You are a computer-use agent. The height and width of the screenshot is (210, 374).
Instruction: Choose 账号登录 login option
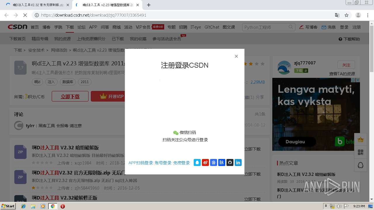[x=163, y=163]
